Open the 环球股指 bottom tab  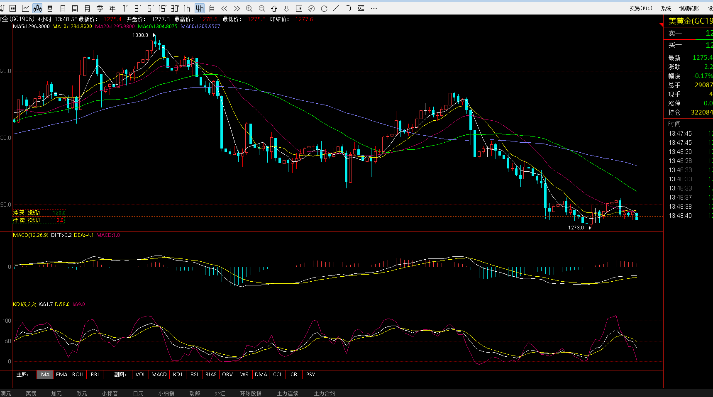[251, 393]
